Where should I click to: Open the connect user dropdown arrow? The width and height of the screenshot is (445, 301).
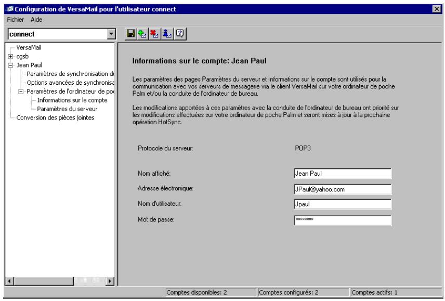111,34
